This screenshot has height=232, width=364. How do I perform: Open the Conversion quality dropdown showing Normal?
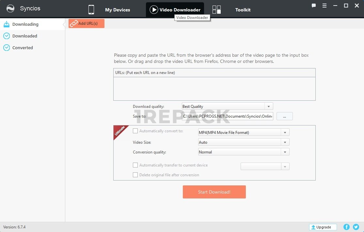click(x=244, y=152)
